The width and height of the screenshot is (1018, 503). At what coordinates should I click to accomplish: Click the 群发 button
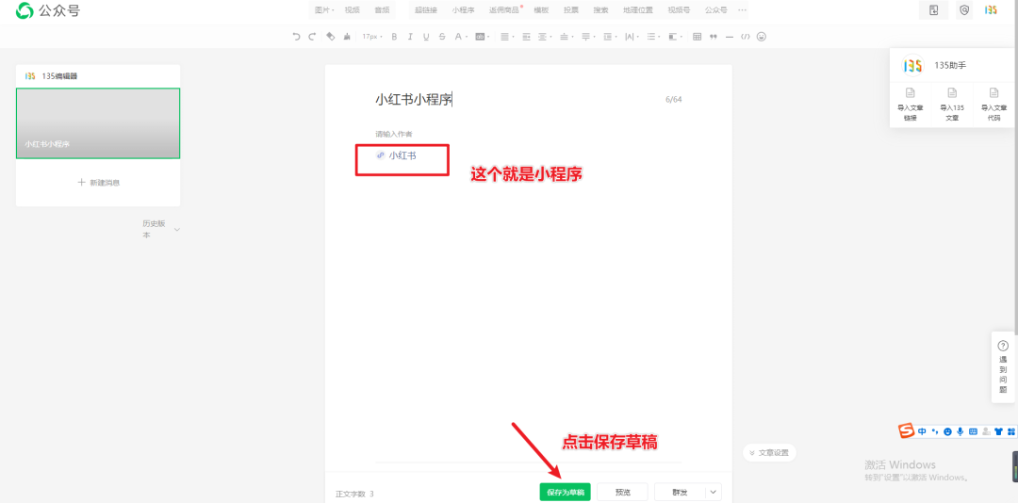coord(680,492)
